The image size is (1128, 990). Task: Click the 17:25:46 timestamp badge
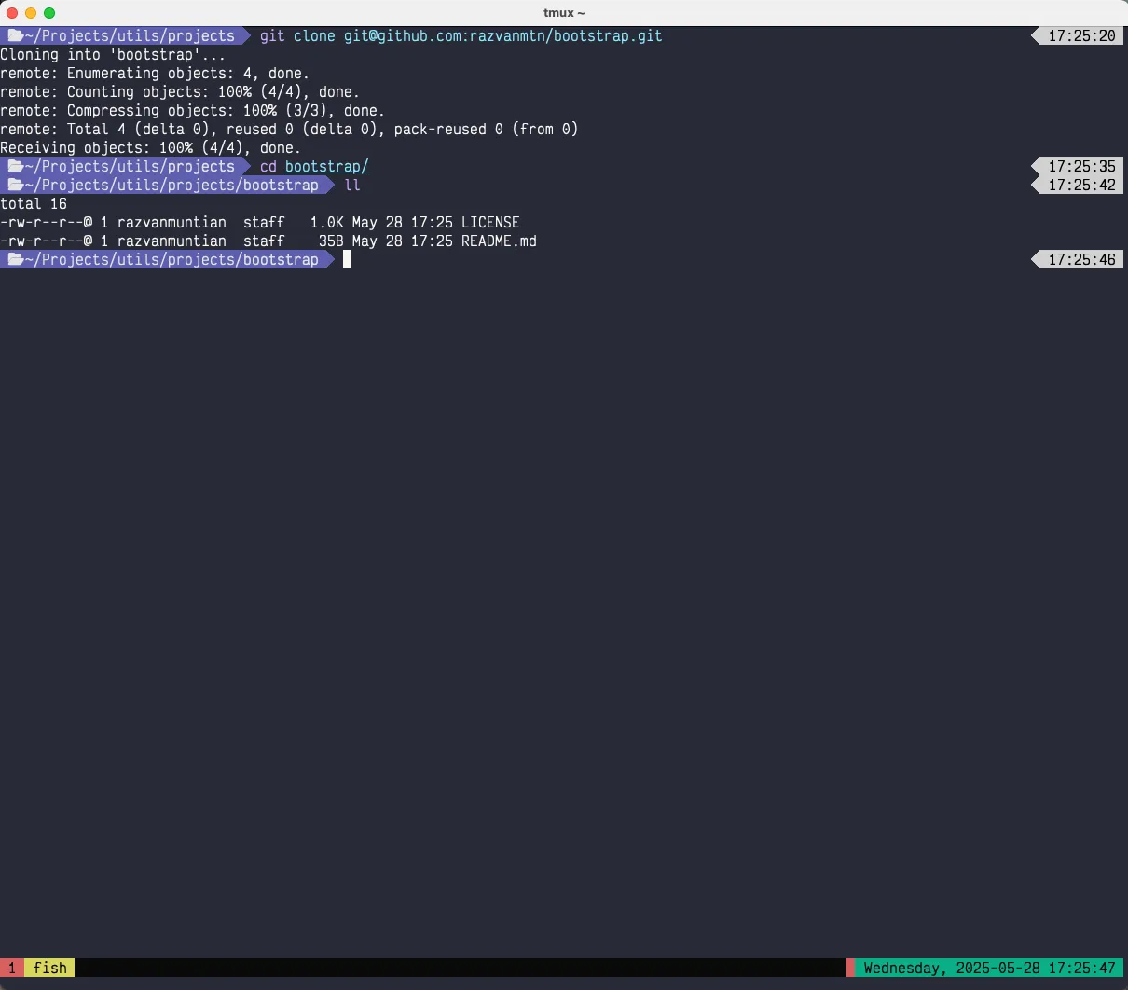click(x=1081, y=260)
